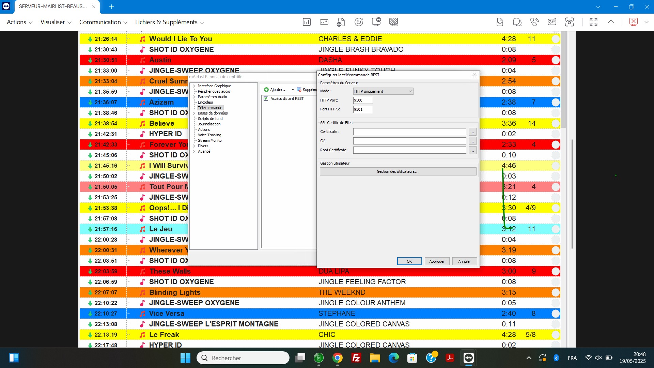Click the Gestion des utilisateurs button
654x368 pixels.
click(x=398, y=171)
